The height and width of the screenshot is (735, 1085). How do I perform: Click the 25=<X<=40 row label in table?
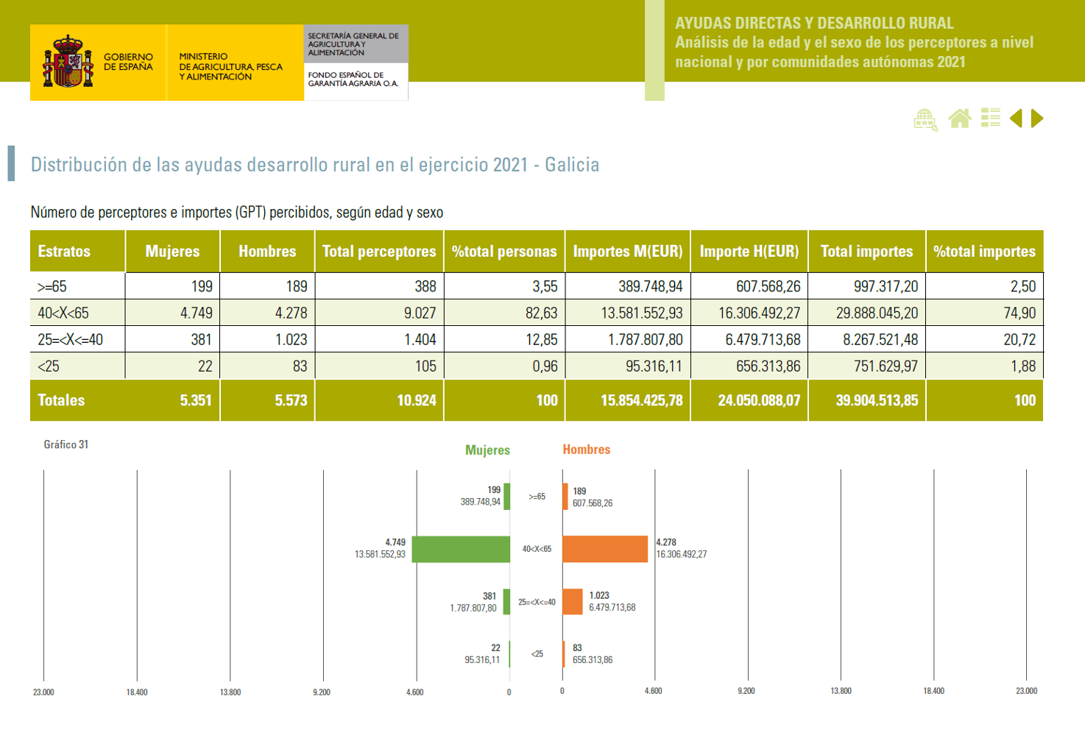71,340
